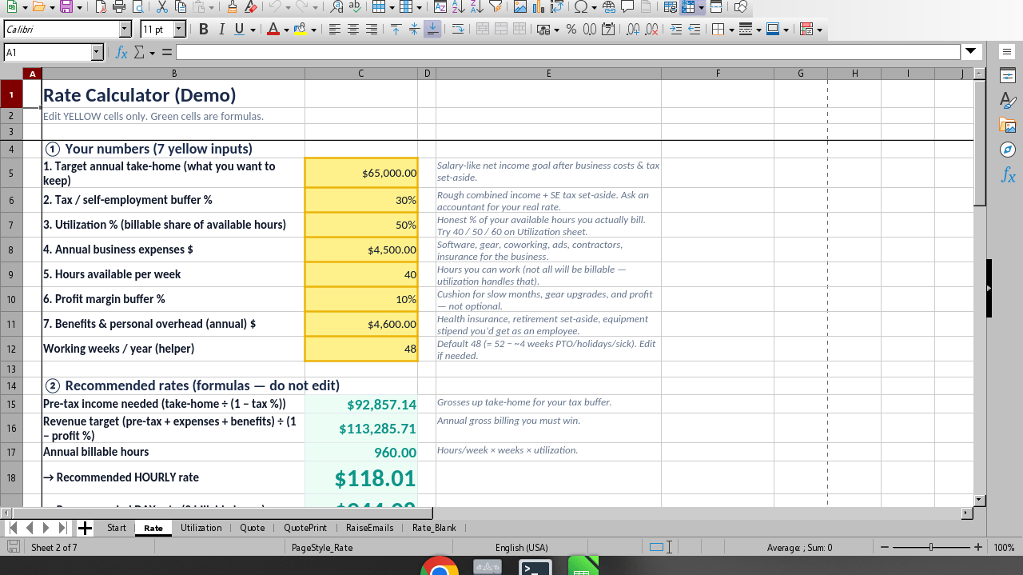1023x575 pixels.
Task: Open the background color dropdown arrow
Action: coord(313,30)
